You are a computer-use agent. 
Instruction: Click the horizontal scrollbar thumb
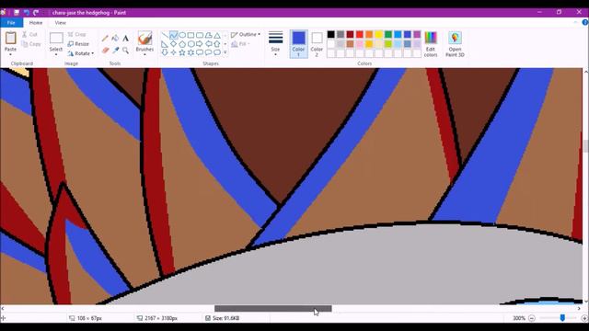273,309
